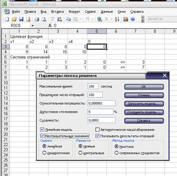Toggle Показывать результаты итераций checkbox
Screen dimensions: 177x176
click(97, 136)
